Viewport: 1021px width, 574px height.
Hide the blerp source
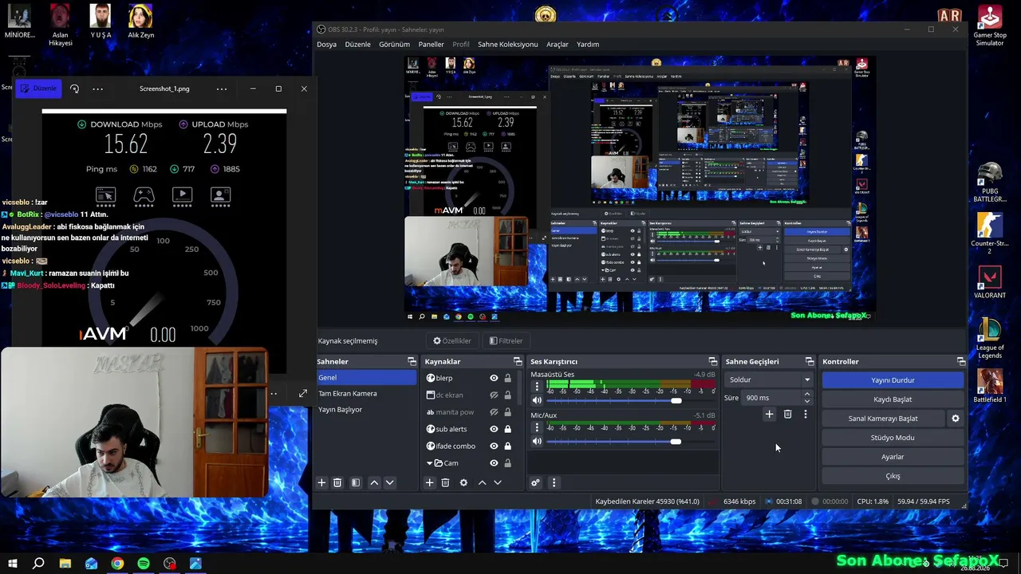(494, 378)
